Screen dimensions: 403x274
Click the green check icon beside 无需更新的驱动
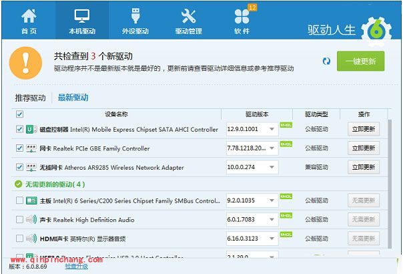coord(18,184)
